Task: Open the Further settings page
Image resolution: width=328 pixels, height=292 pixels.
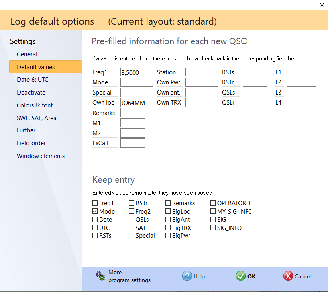Action: (26, 130)
